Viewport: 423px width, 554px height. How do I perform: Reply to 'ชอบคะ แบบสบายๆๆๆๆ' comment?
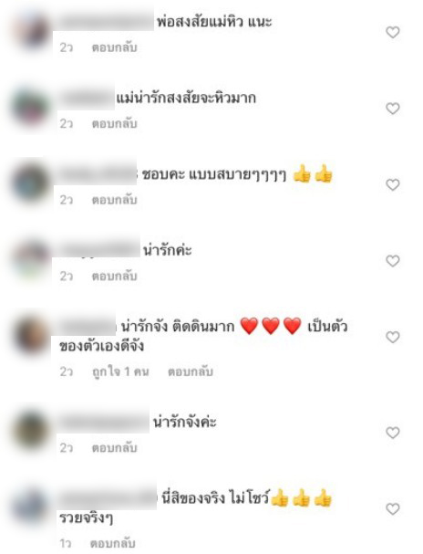[x=114, y=200]
